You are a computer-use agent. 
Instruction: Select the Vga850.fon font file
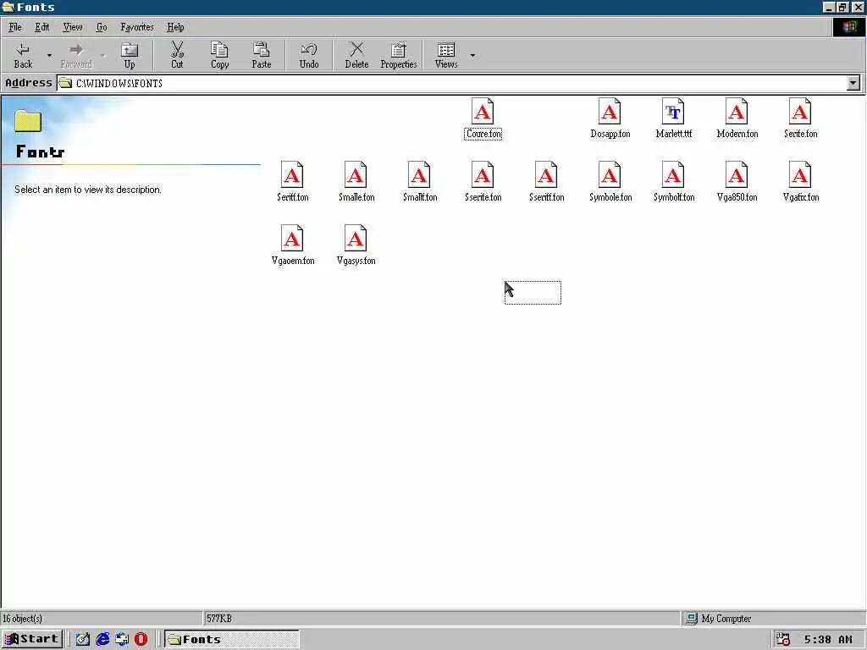tap(737, 182)
